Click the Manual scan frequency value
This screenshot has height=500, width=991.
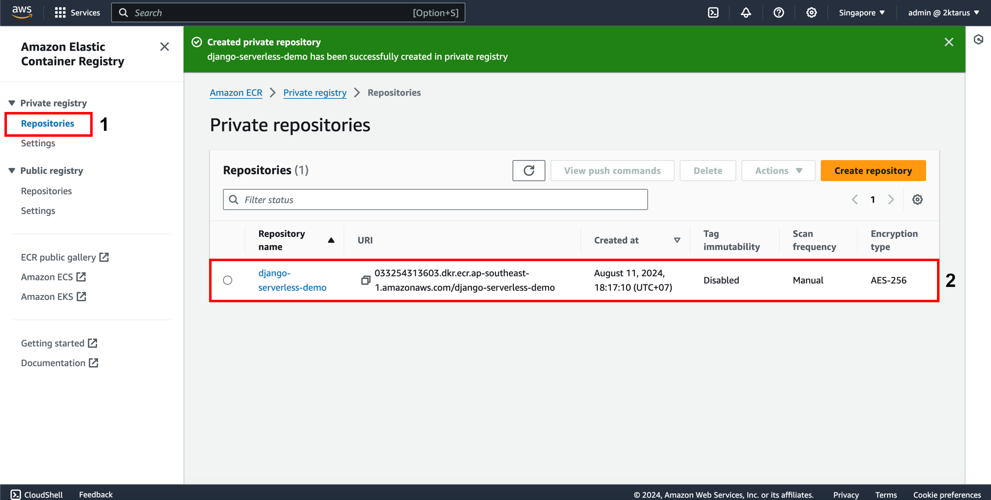click(x=808, y=280)
